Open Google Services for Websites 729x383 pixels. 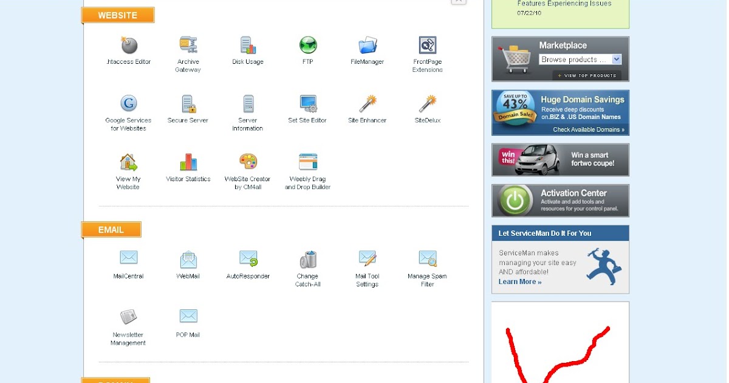(128, 103)
